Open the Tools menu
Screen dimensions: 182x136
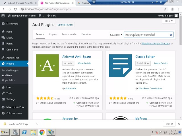pyautogui.click(x=9, y=93)
